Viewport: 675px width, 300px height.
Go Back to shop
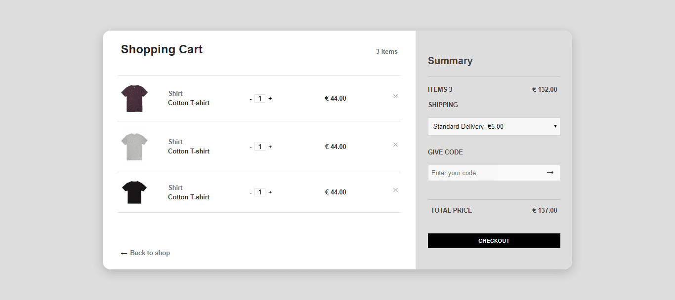click(145, 253)
